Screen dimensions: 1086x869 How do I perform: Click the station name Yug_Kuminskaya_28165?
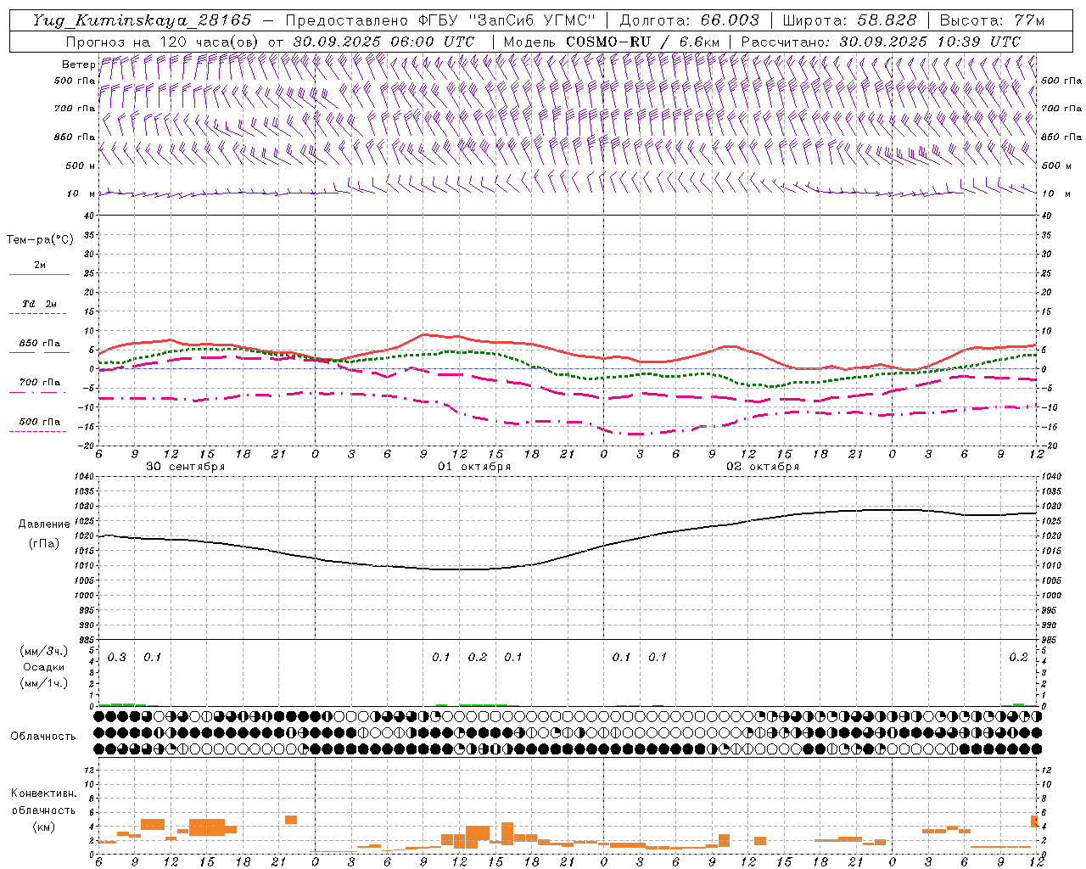point(142,20)
